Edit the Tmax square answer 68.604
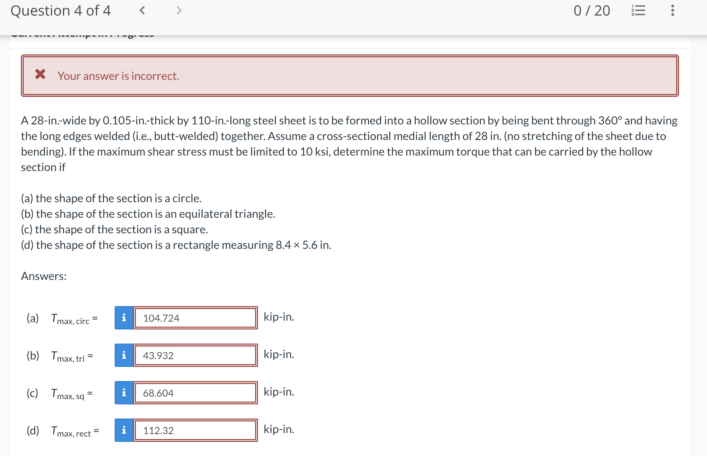Image resolution: width=707 pixels, height=456 pixels. 195,393
